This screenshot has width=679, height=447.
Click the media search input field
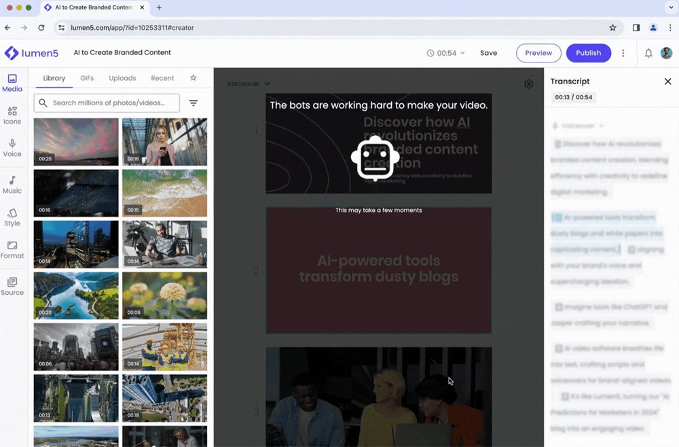tap(109, 103)
